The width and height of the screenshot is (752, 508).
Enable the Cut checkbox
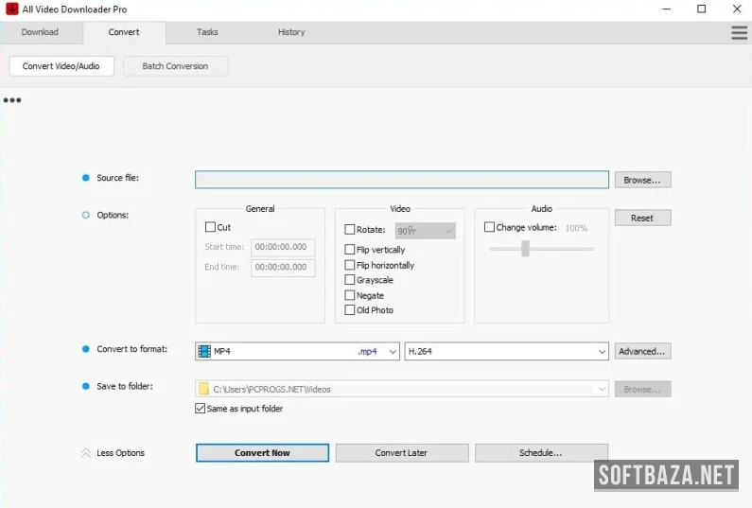[x=210, y=227]
